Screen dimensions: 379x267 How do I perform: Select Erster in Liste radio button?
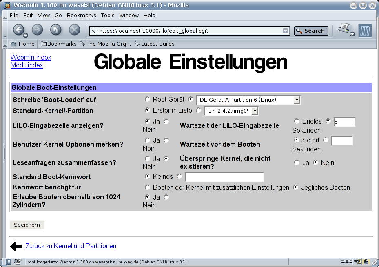tap(147, 110)
